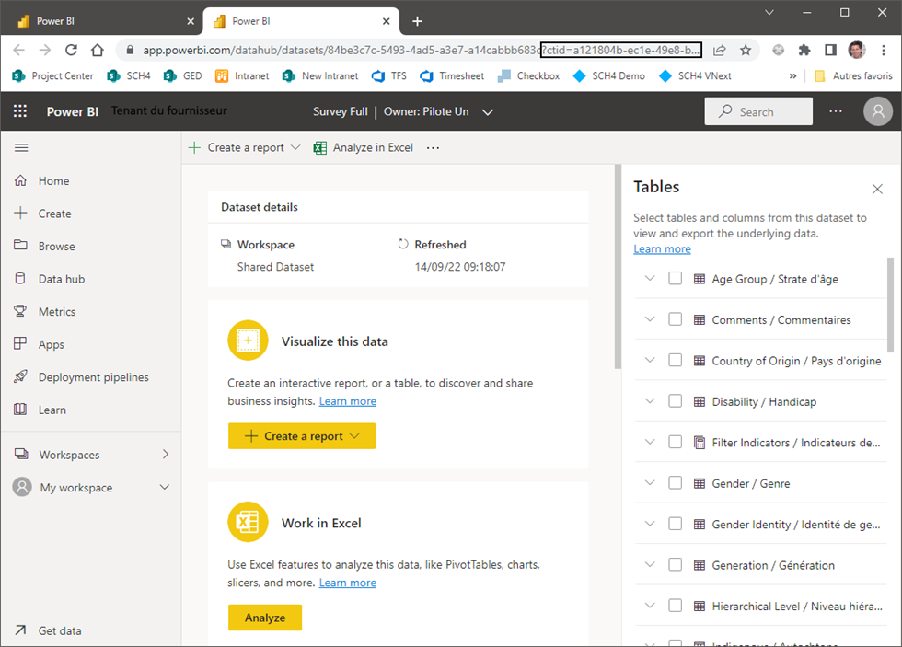Expand the Workspaces flyout arrow
Image resolution: width=902 pixels, height=647 pixels.
click(x=166, y=455)
